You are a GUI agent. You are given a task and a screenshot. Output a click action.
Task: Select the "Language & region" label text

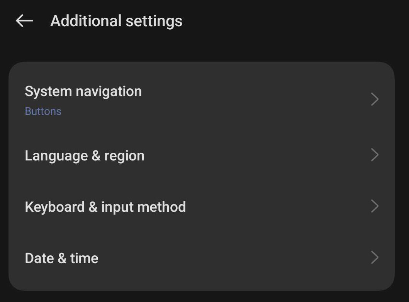pyautogui.click(x=85, y=156)
